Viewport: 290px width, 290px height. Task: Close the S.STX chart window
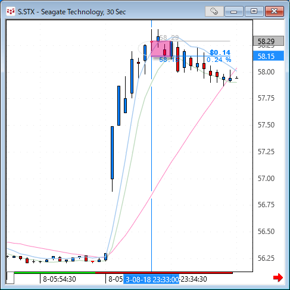(275, 11)
